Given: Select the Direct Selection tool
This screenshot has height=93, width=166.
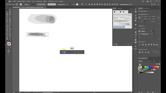Looking at the screenshot, I should tap(10, 10).
